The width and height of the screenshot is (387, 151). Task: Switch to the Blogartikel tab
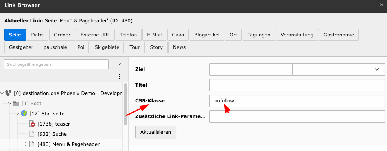pyautogui.click(x=207, y=35)
